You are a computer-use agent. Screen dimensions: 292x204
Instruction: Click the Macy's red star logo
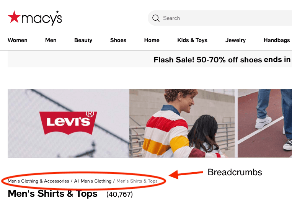[14, 17]
